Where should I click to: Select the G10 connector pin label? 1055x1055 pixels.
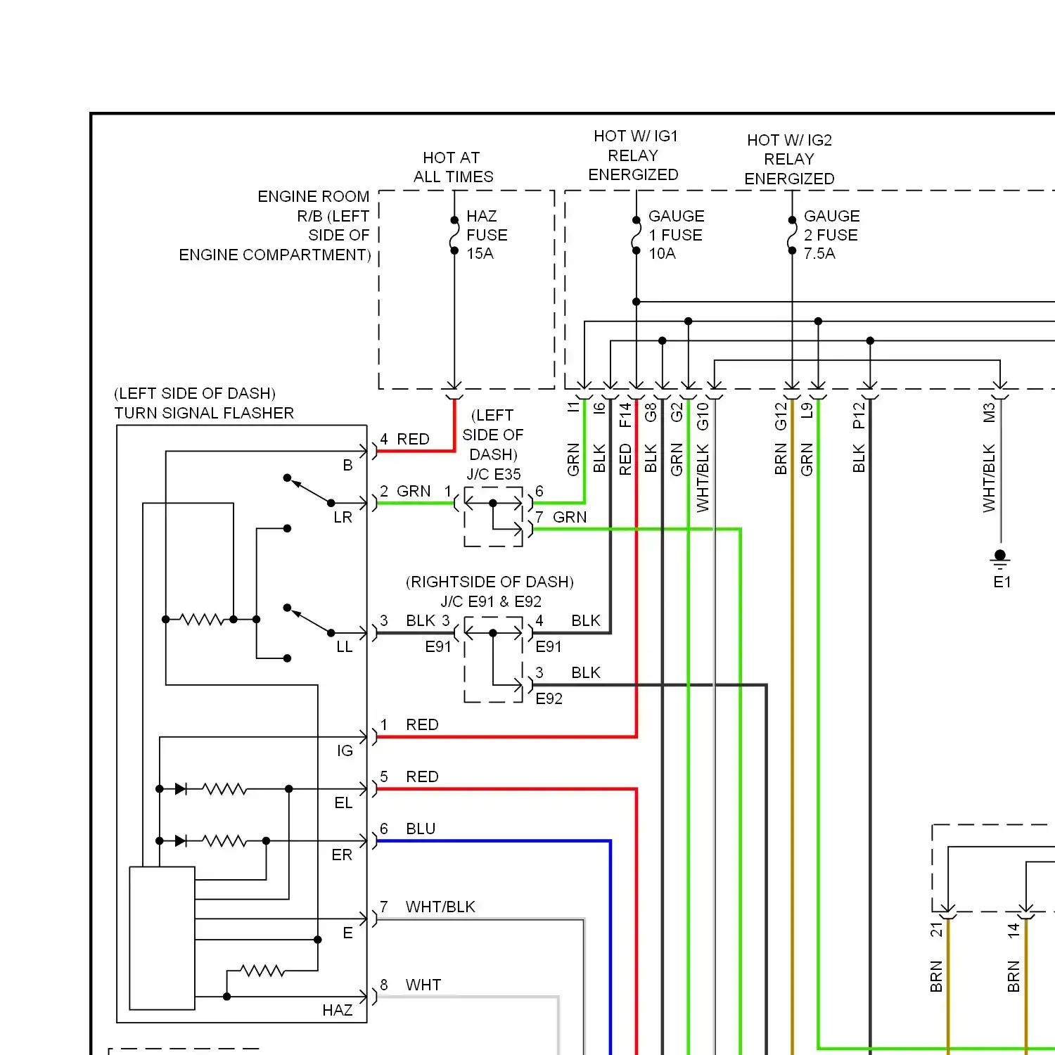pyautogui.click(x=703, y=416)
